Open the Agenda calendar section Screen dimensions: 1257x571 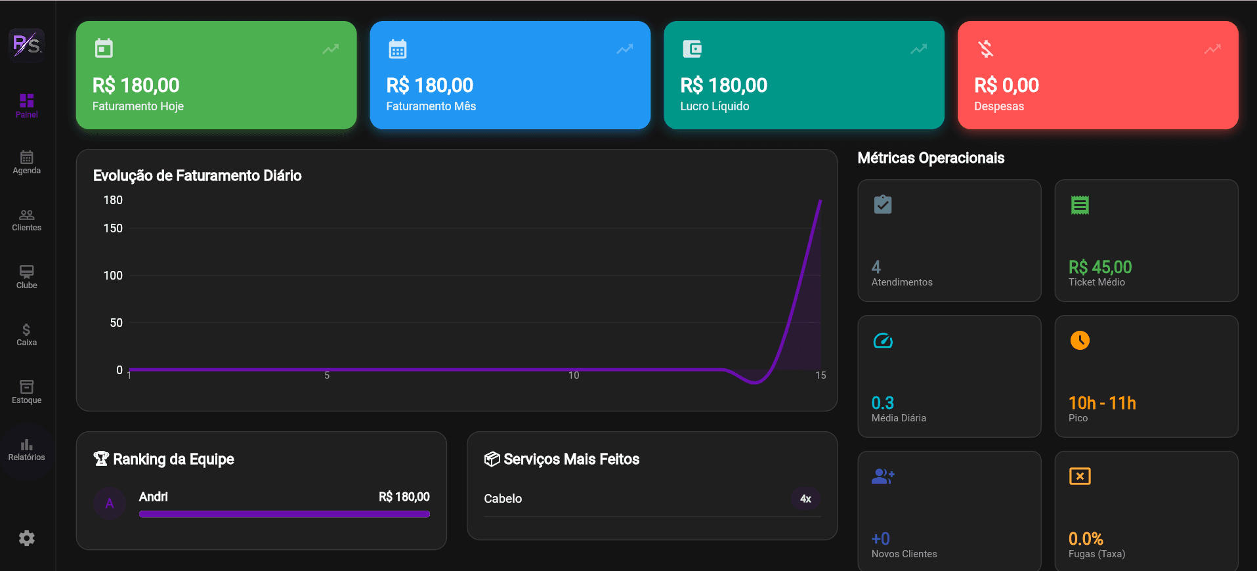tap(26, 163)
